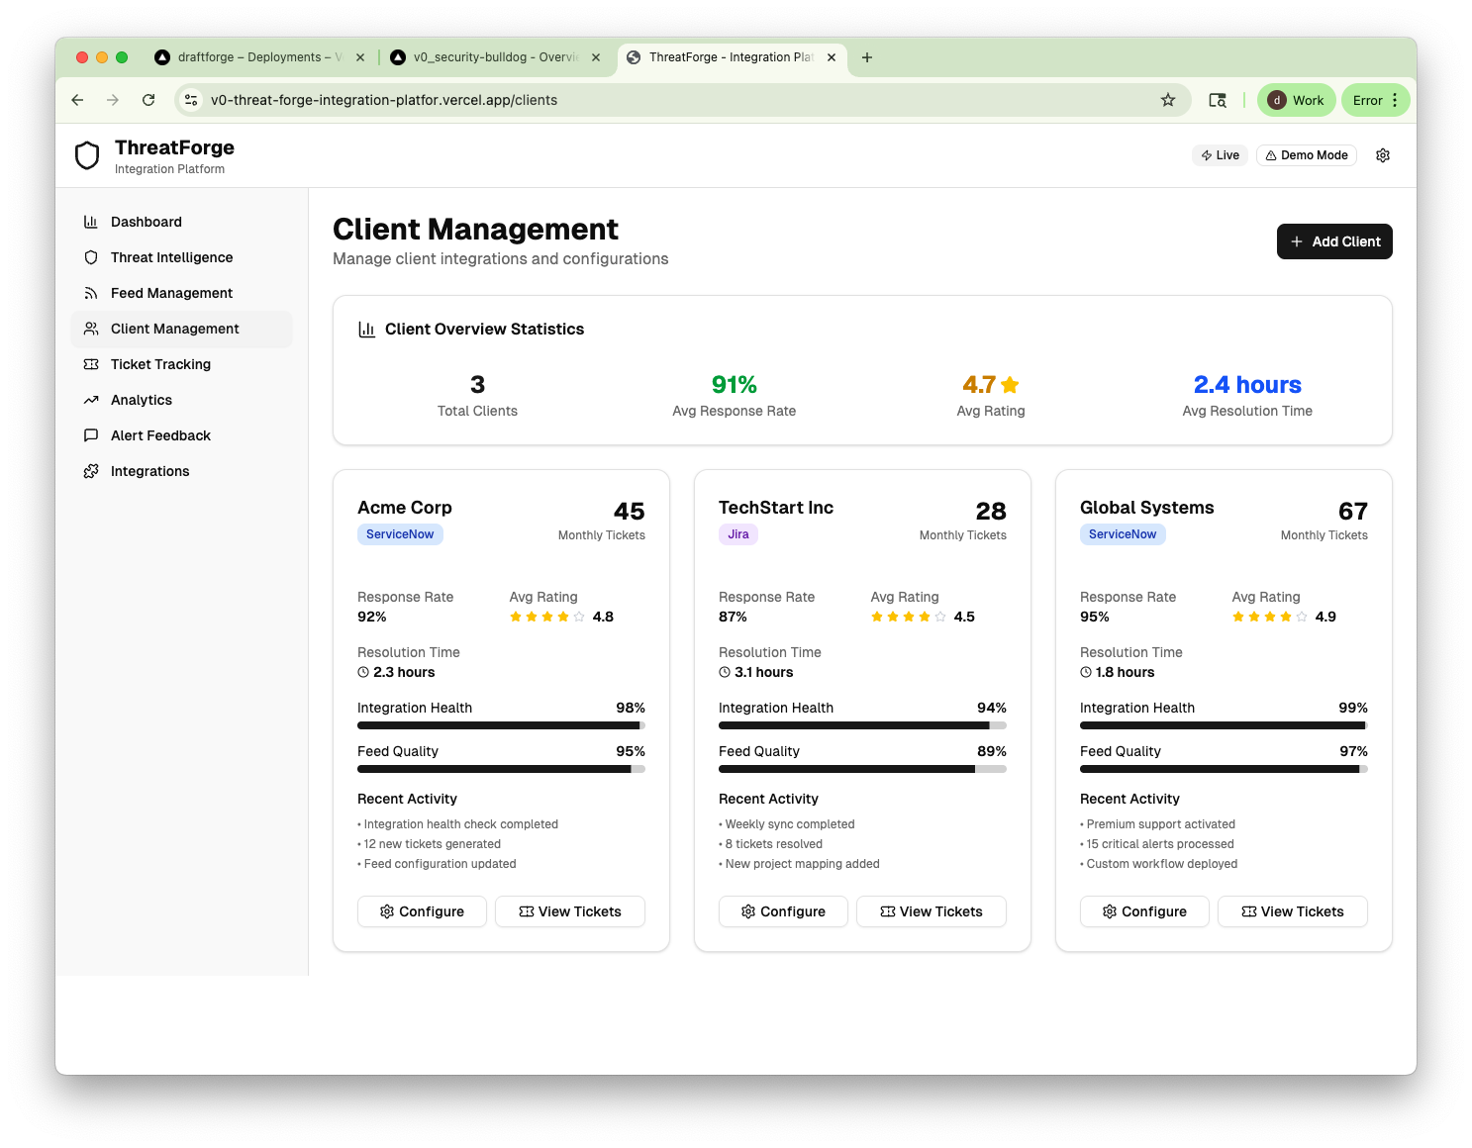This screenshot has height=1148, width=1472.
Task: Click Global Systems star rating
Action: [x=1270, y=617]
